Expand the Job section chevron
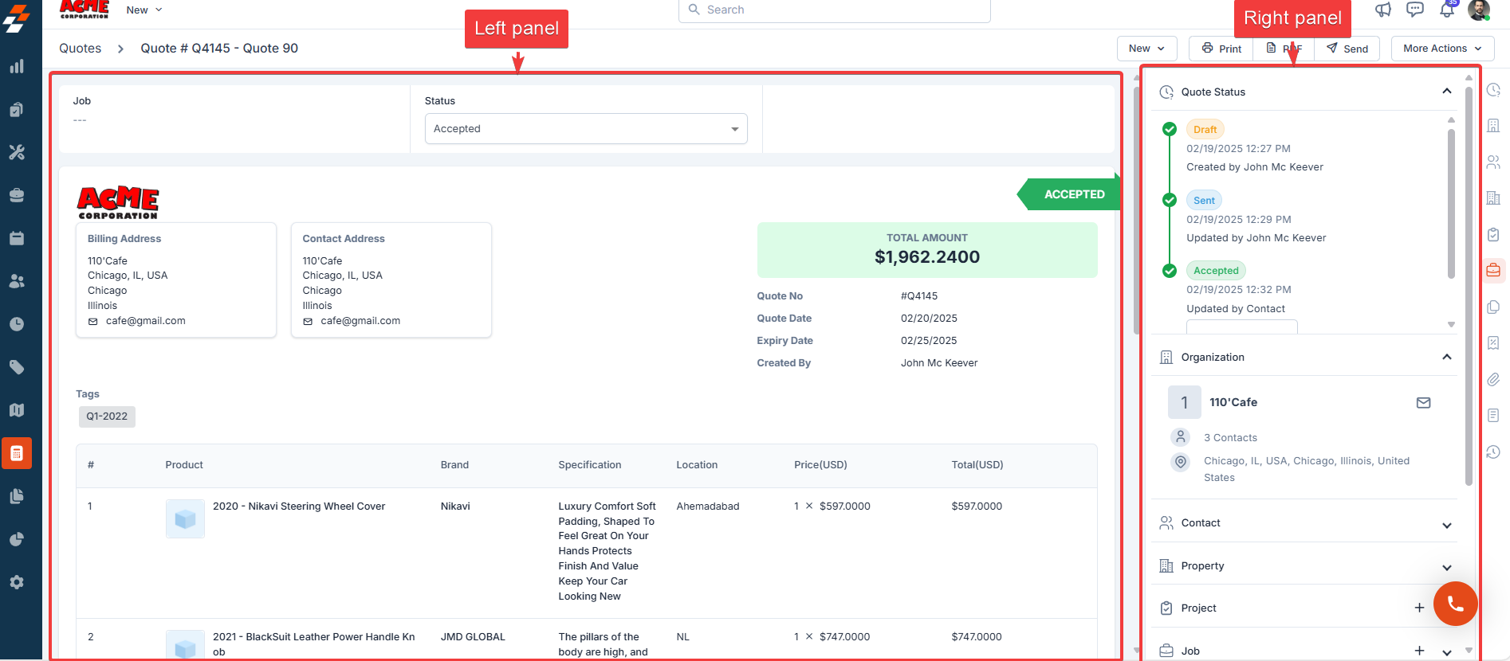1510x661 pixels. [x=1446, y=652]
